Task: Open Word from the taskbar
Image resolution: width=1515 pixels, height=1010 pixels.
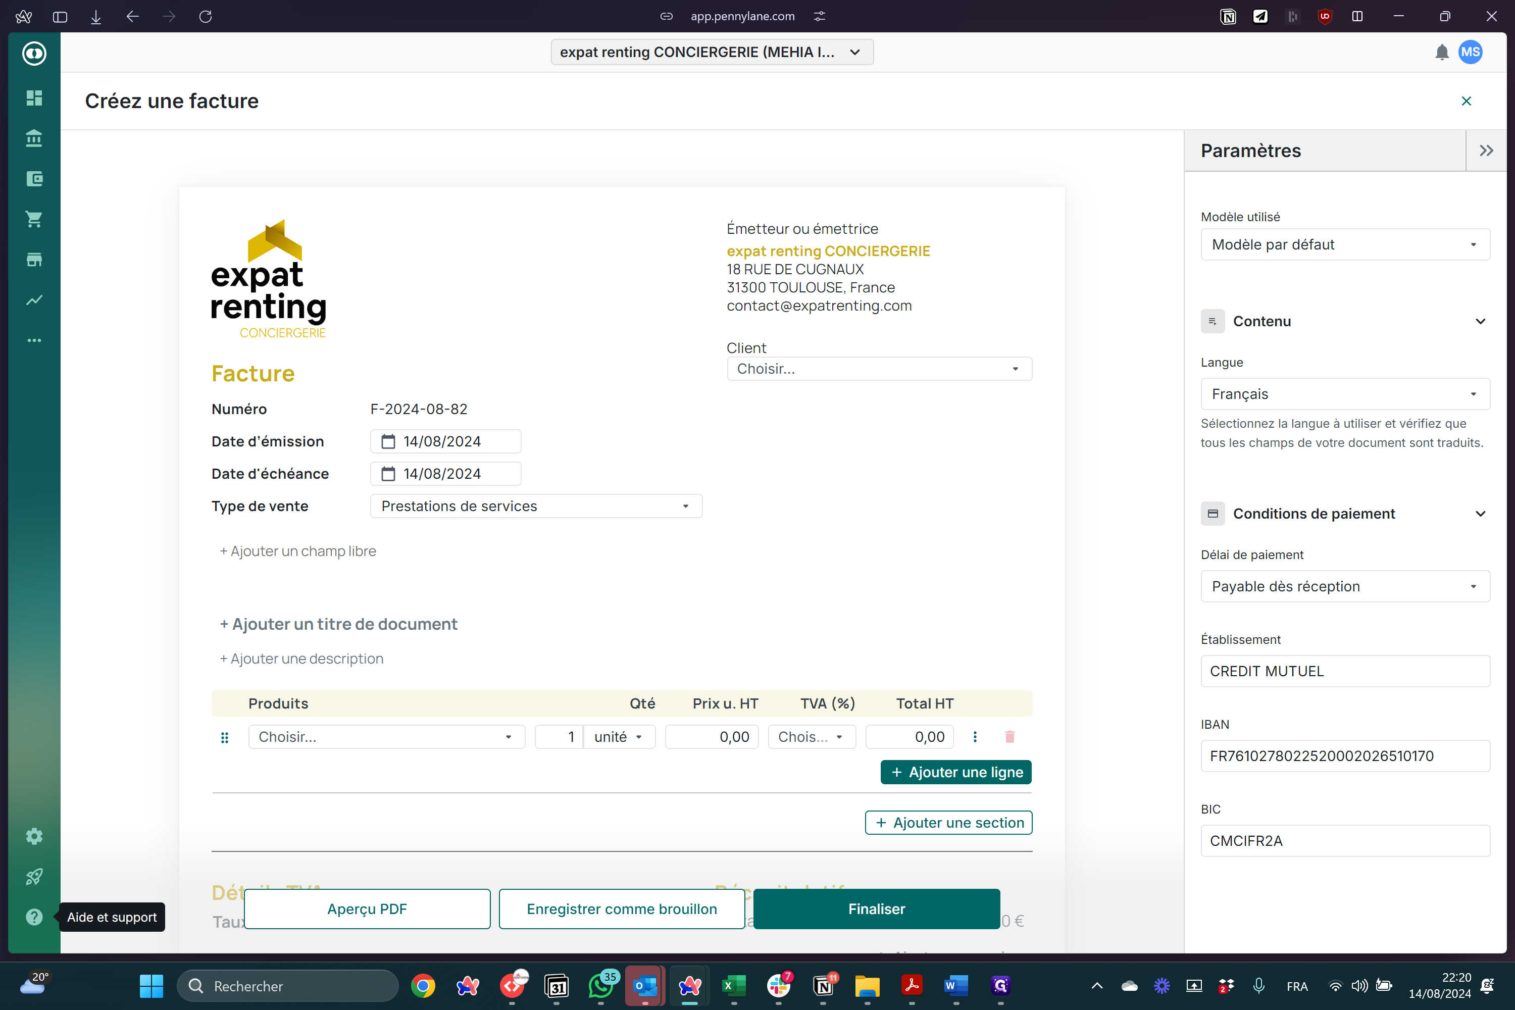Action: tap(956, 986)
